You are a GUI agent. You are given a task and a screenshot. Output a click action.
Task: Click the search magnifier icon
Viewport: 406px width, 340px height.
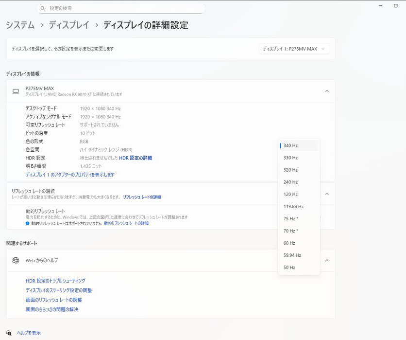click(x=43, y=8)
